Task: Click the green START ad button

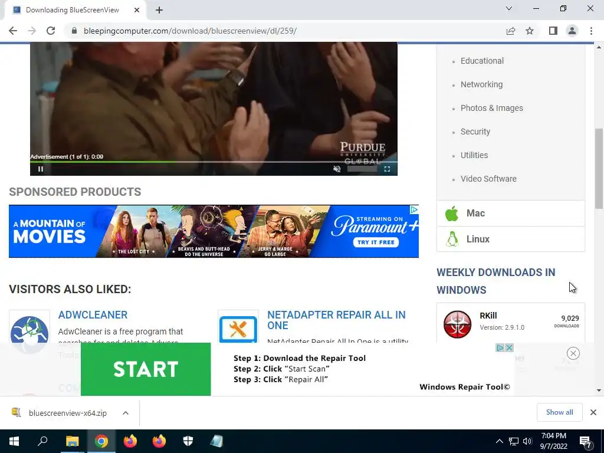Action: point(146,369)
